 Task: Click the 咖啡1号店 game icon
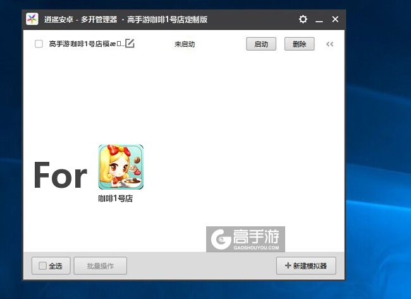[121, 167]
